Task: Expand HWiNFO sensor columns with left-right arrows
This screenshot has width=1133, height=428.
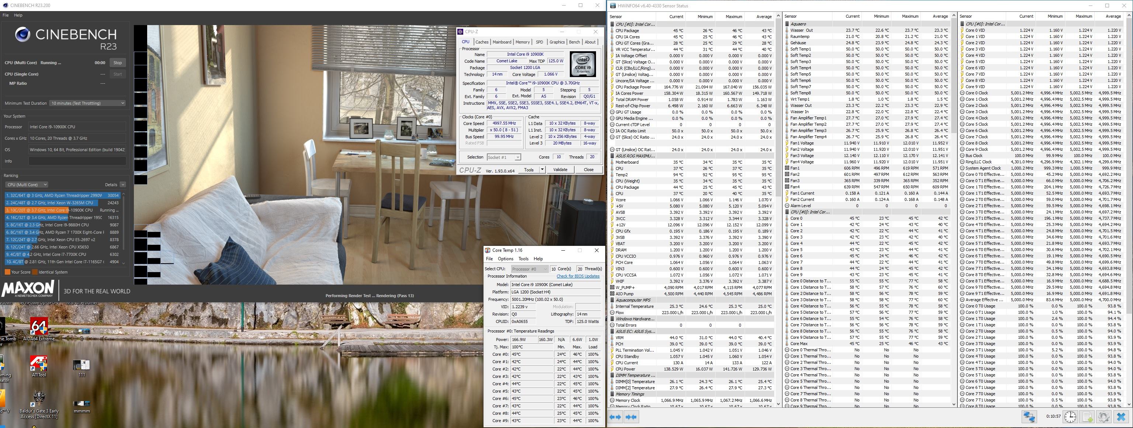Action: 615,417
